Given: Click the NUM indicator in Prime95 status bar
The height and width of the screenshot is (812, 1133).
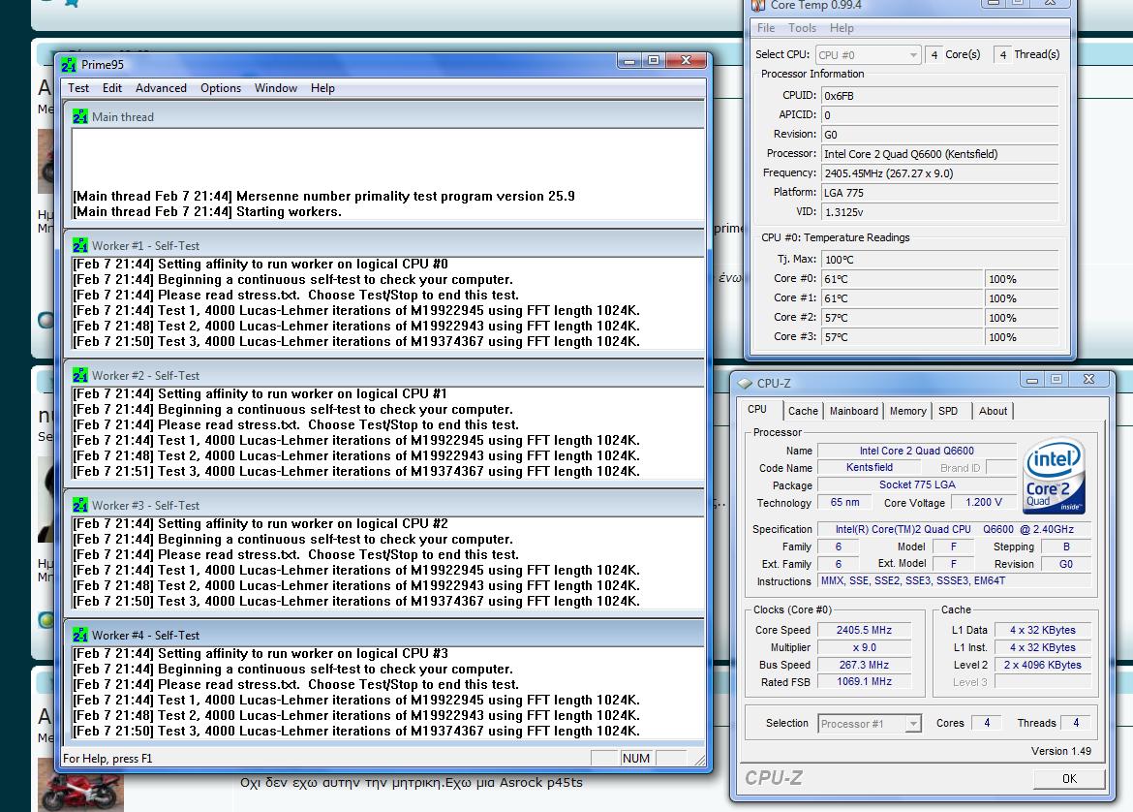Looking at the screenshot, I should coord(636,758).
